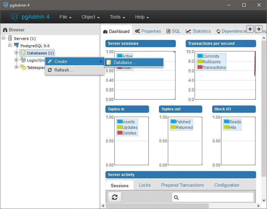The image size is (267, 209).
Task: Click the Transactions per second header
Action: coord(221,44)
